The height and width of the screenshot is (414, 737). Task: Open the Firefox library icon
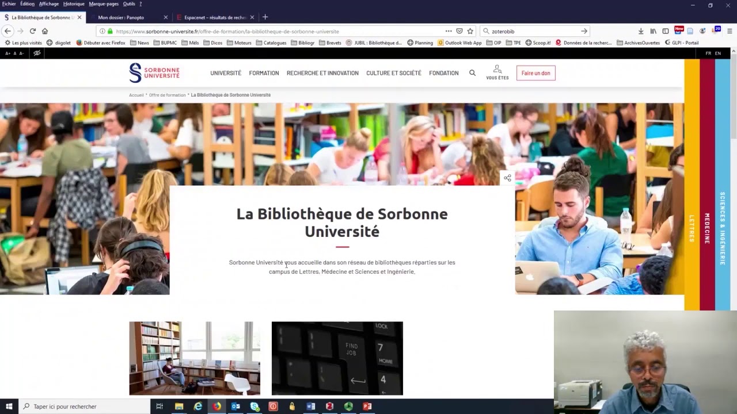pos(654,31)
